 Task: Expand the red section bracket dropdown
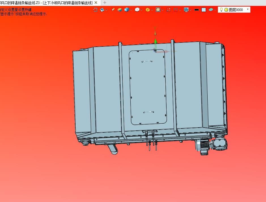(x=180, y=10)
